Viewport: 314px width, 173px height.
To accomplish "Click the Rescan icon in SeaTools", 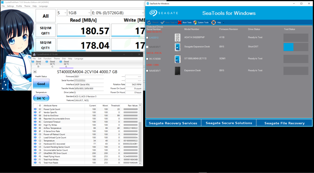I will tap(149, 23).
